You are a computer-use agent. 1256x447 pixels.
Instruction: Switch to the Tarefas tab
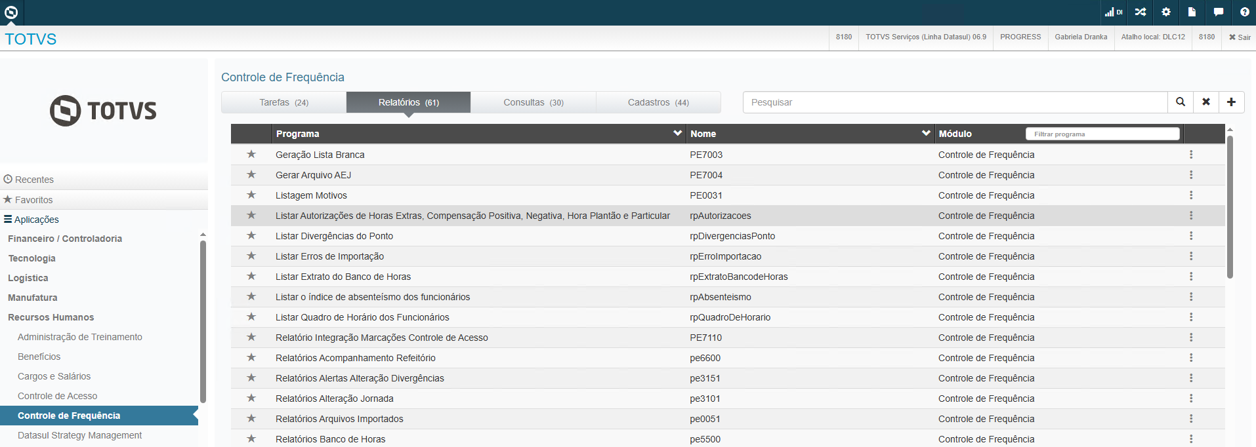(284, 102)
